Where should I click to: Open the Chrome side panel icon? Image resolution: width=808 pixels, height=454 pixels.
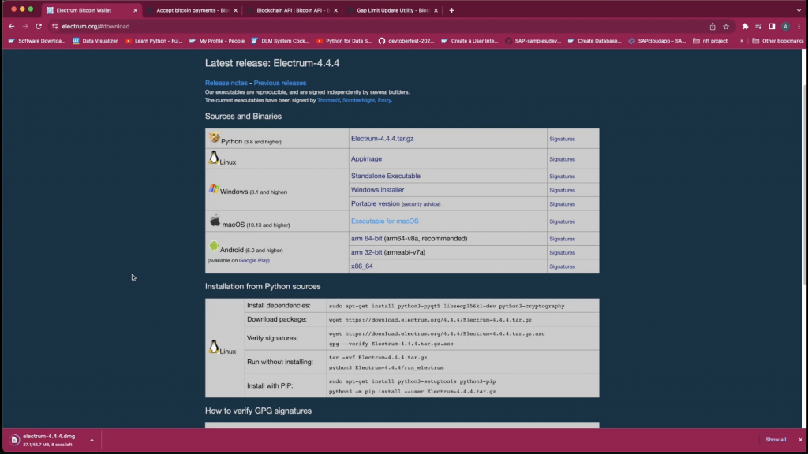772,26
